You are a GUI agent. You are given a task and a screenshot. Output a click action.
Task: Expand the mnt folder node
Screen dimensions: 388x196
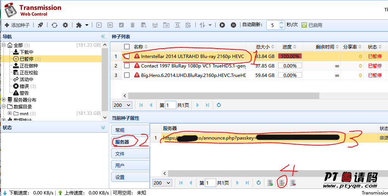9,113
